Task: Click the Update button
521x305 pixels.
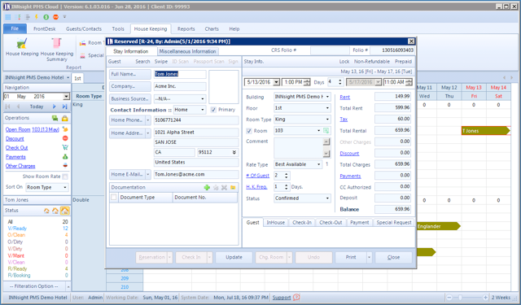Action: click(x=234, y=257)
